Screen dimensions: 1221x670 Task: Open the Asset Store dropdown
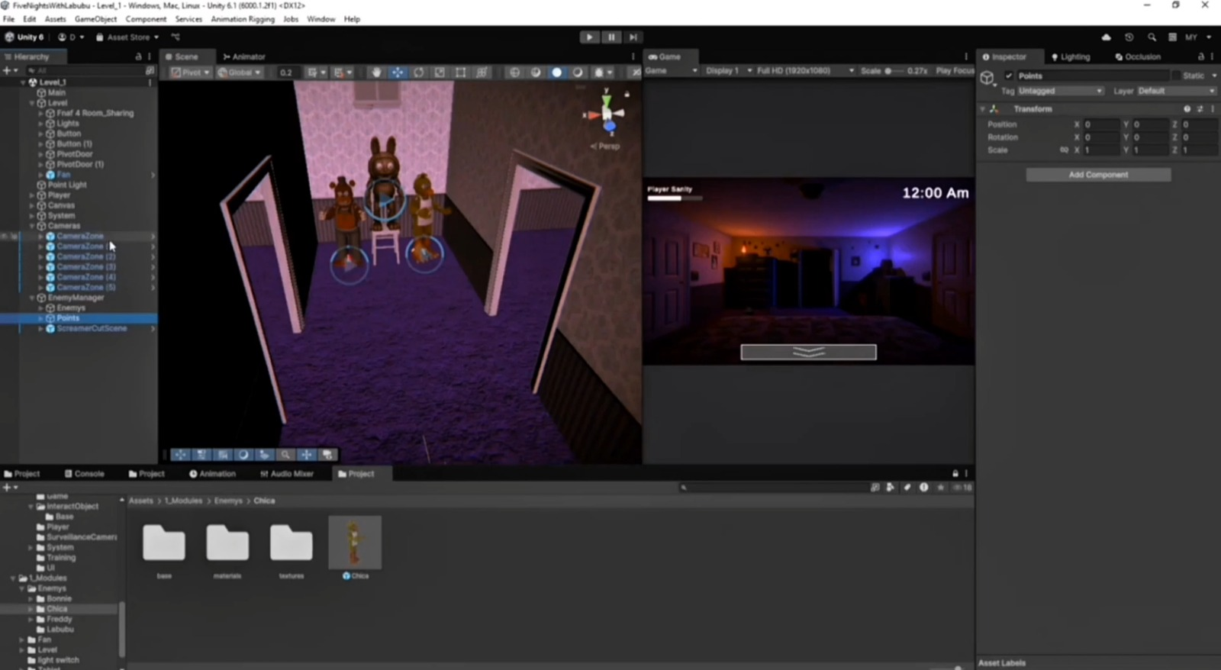pos(127,37)
